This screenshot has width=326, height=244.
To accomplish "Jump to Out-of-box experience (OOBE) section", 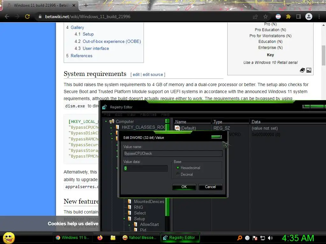I will pos(112,41).
